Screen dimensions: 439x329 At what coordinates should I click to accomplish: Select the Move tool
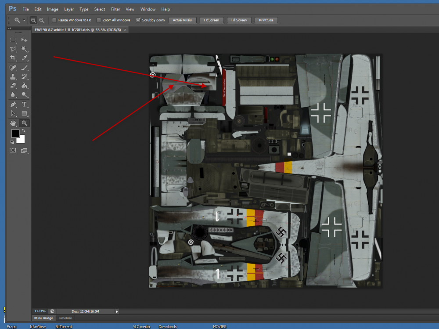(25, 40)
